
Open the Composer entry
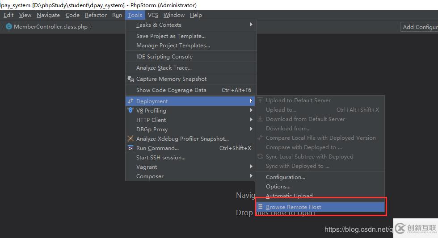click(190, 176)
